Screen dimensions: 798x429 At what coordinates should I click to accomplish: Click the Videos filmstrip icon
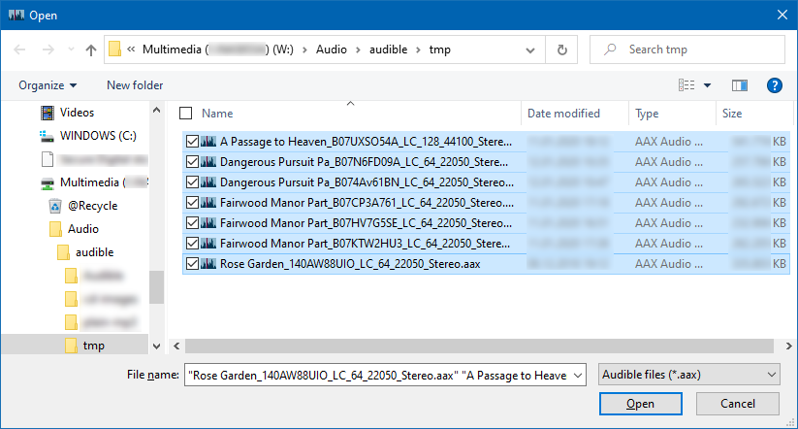(x=48, y=113)
